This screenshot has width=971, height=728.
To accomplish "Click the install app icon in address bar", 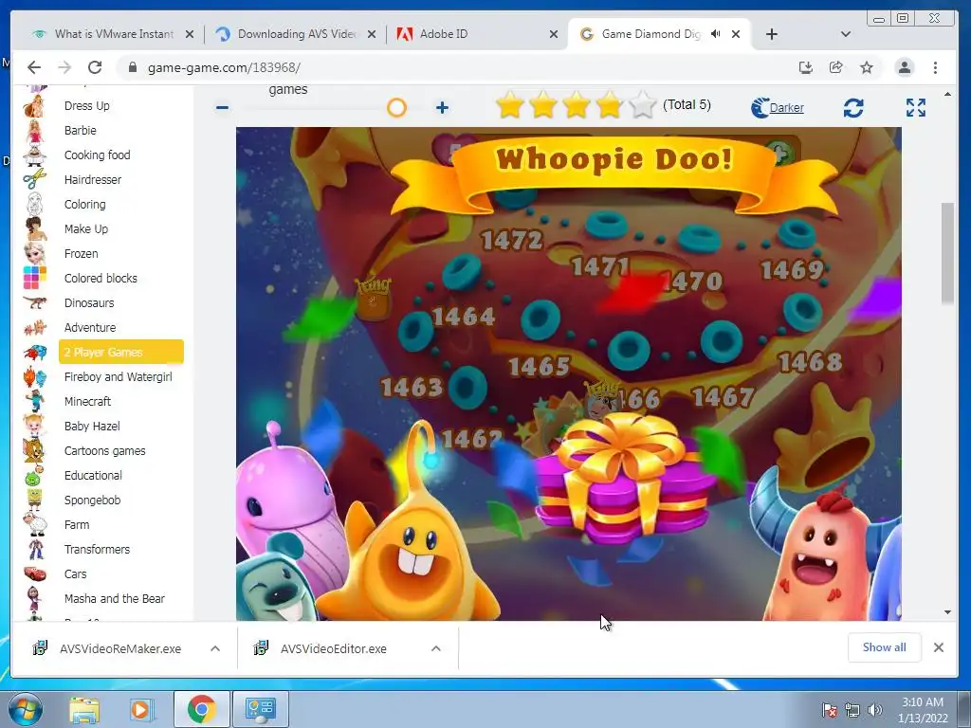I will (806, 67).
